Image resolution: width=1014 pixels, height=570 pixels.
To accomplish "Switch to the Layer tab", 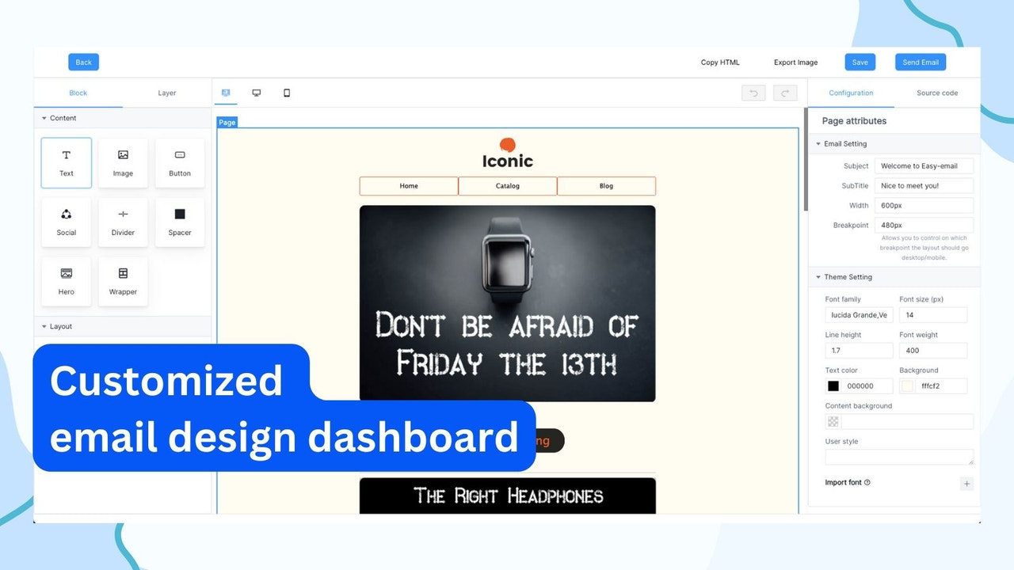I will click(166, 93).
